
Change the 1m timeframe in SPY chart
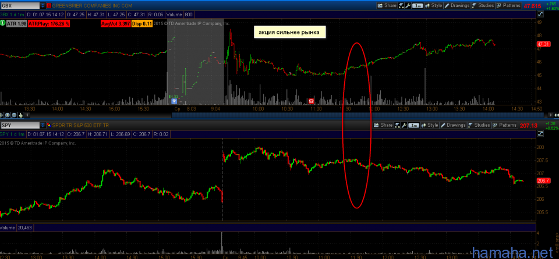tap(414, 125)
